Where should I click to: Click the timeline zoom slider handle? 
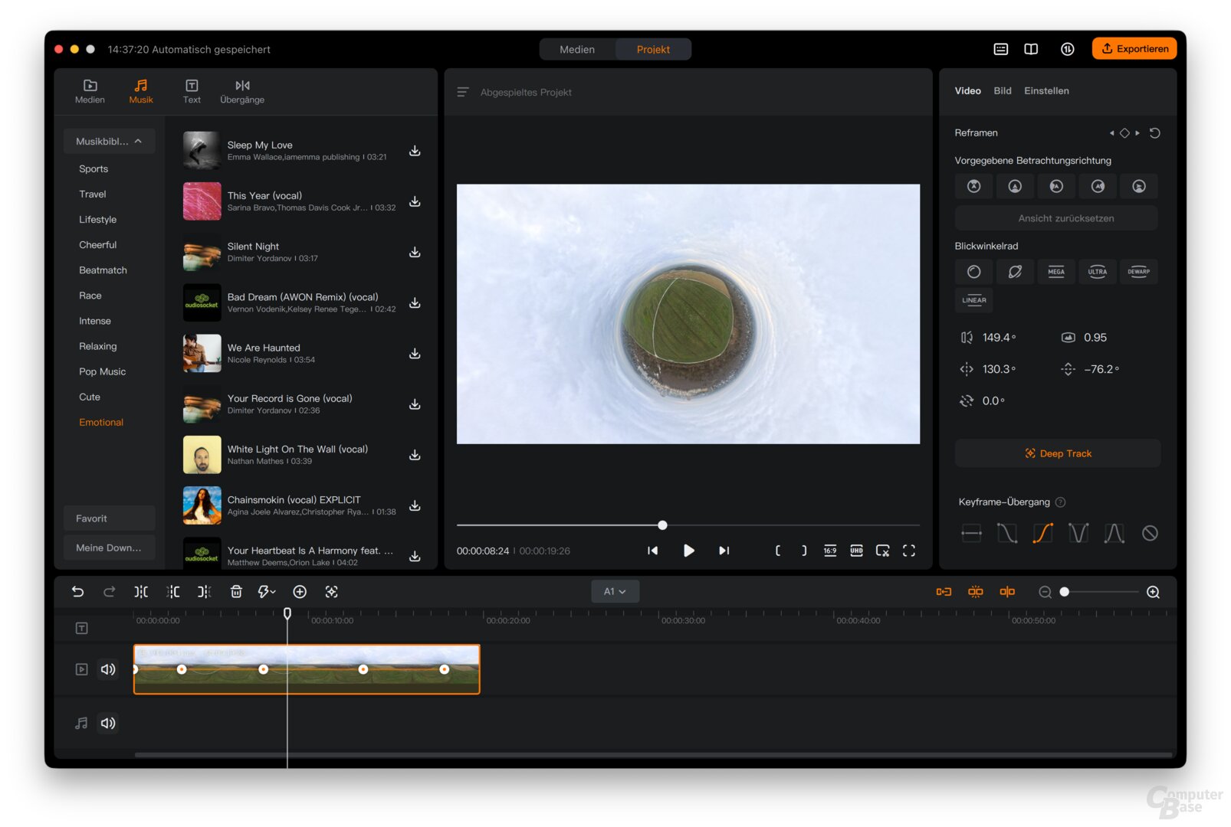(1064, 592)
